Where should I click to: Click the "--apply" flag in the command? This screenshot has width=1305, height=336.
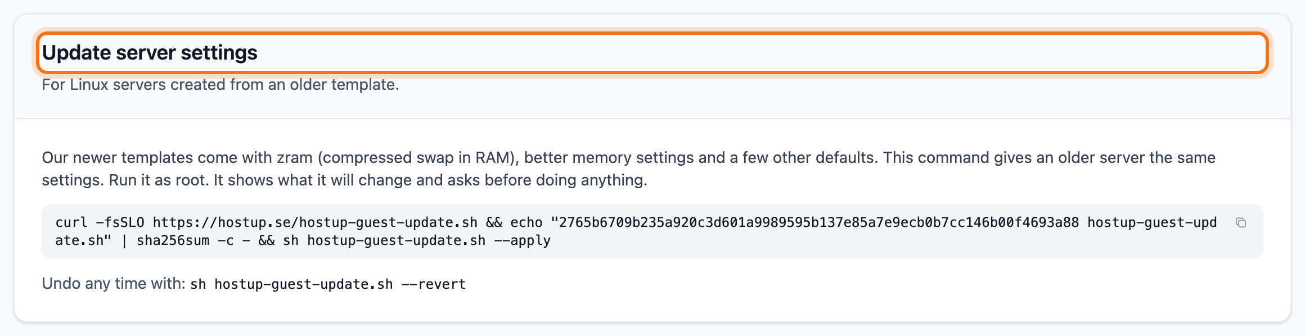[523, 240]
